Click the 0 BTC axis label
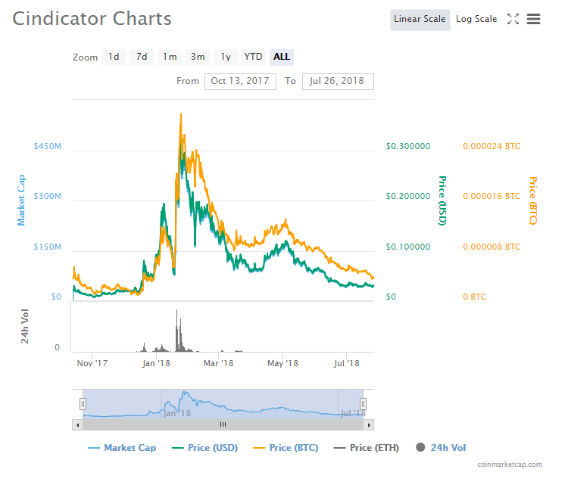 coord(475,297)
